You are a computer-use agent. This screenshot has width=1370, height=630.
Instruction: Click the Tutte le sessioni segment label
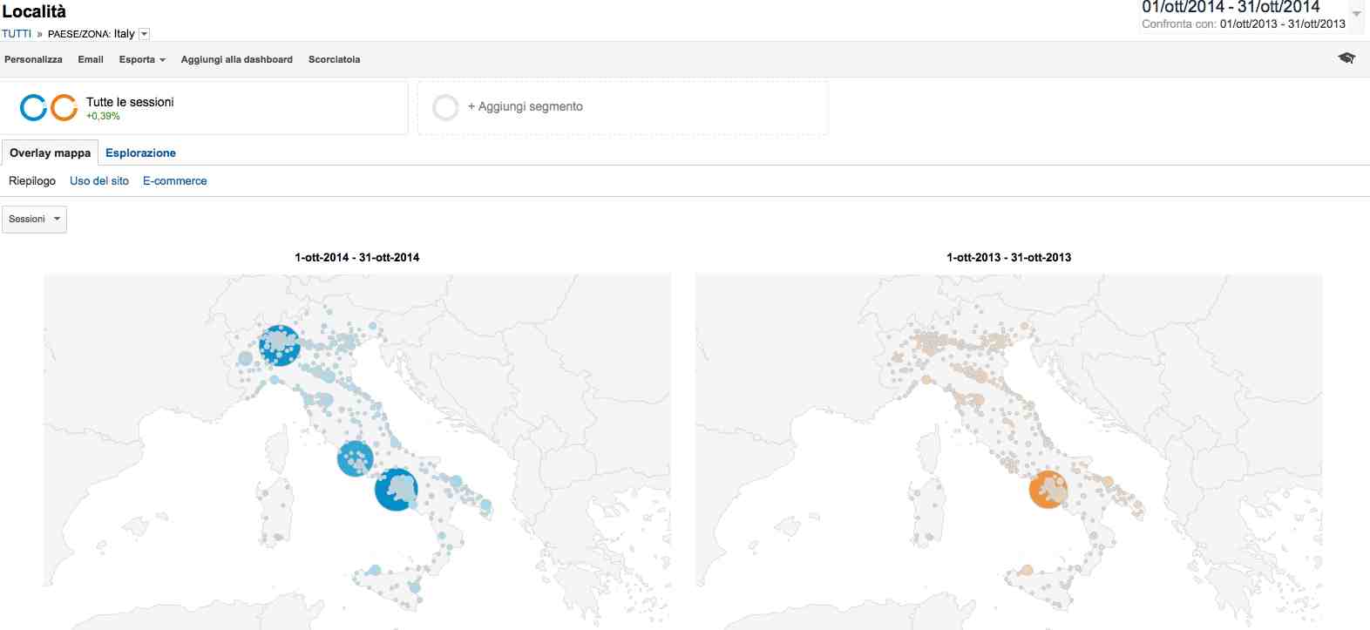130,102
